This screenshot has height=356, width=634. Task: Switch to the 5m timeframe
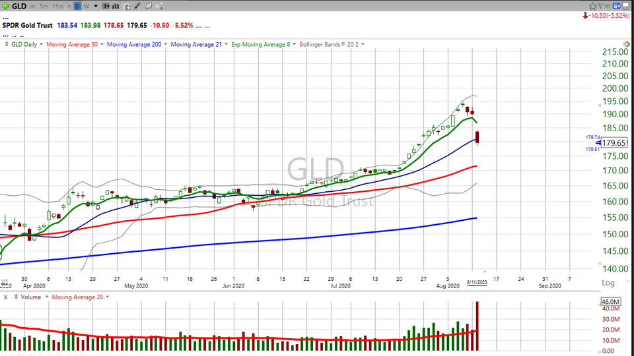tap(44, 6)
